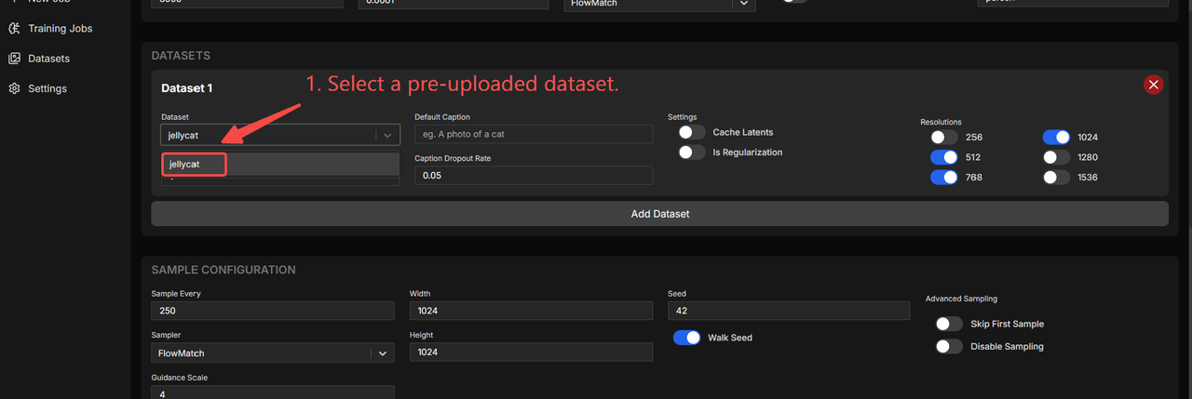Edit the Guidance Scale field
The image size is (1192, 399).
click(x=273, y=392)
